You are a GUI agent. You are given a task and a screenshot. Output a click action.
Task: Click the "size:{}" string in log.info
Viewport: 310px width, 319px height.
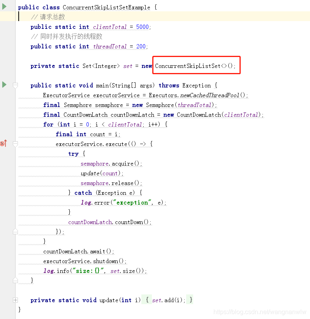tap(88, 271)
